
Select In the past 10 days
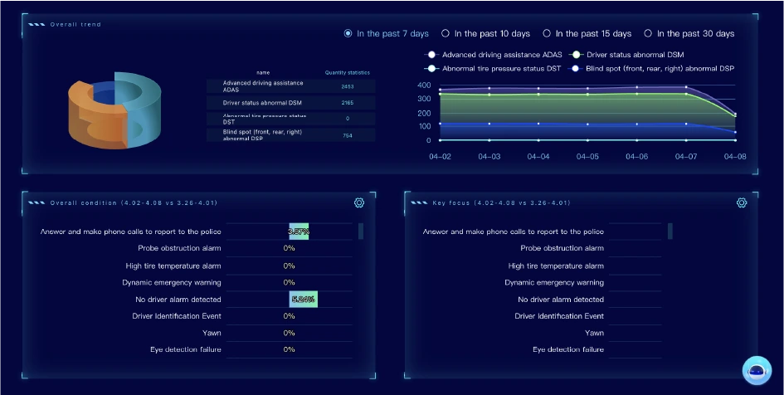click(x=446, y=34)
